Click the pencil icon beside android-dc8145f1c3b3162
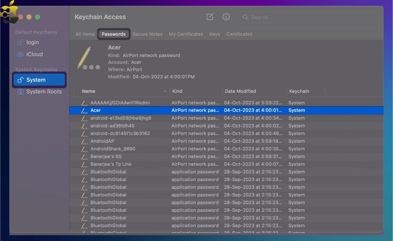This screenshot has height=241, width=393. point(84,134)
